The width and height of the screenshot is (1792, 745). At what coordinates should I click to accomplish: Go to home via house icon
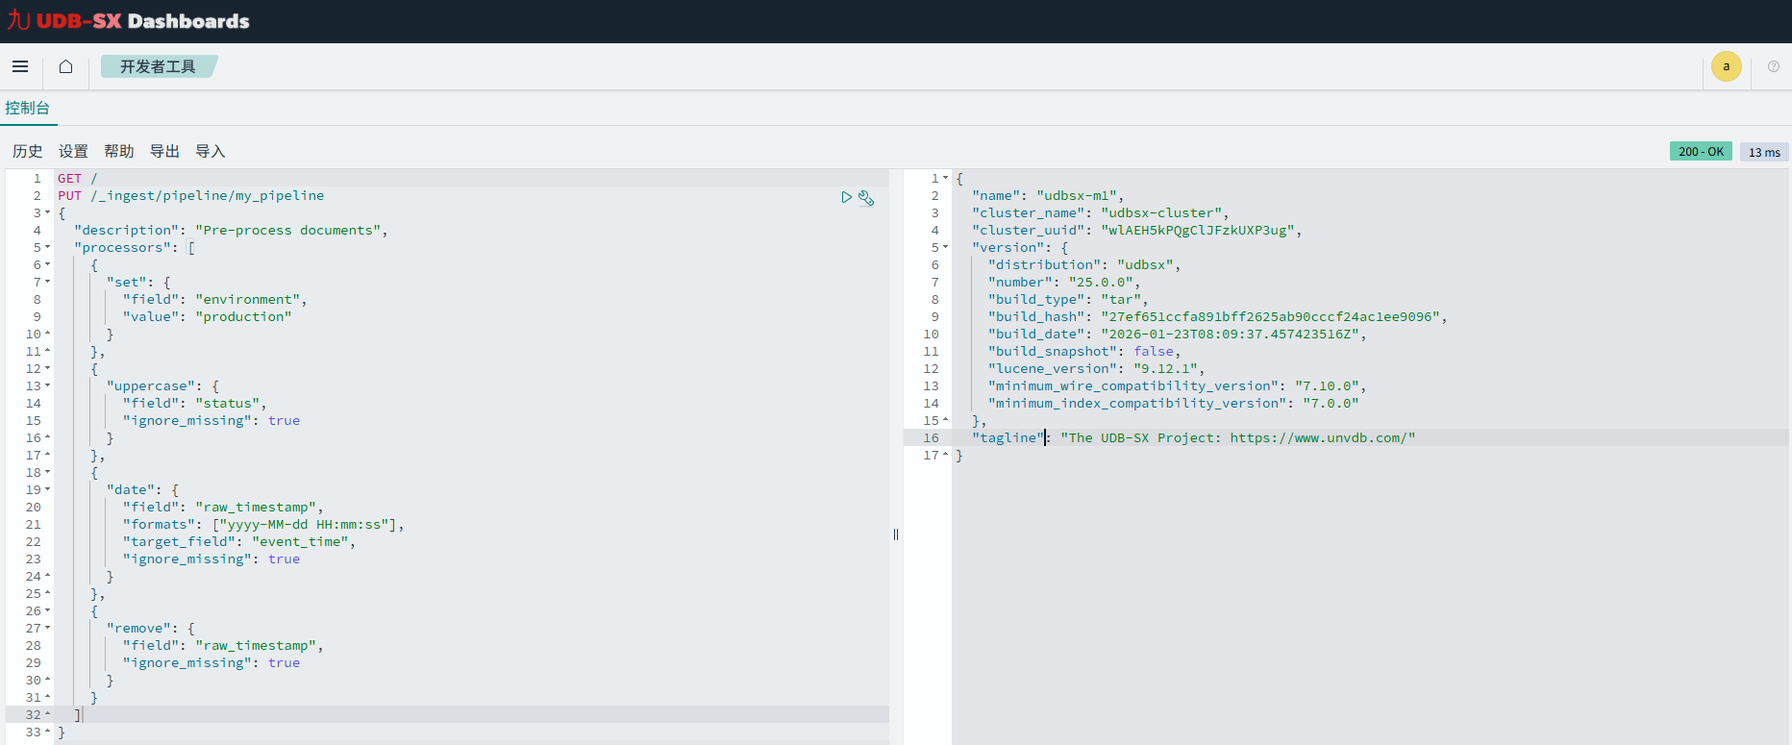click(x=65, y=66)
